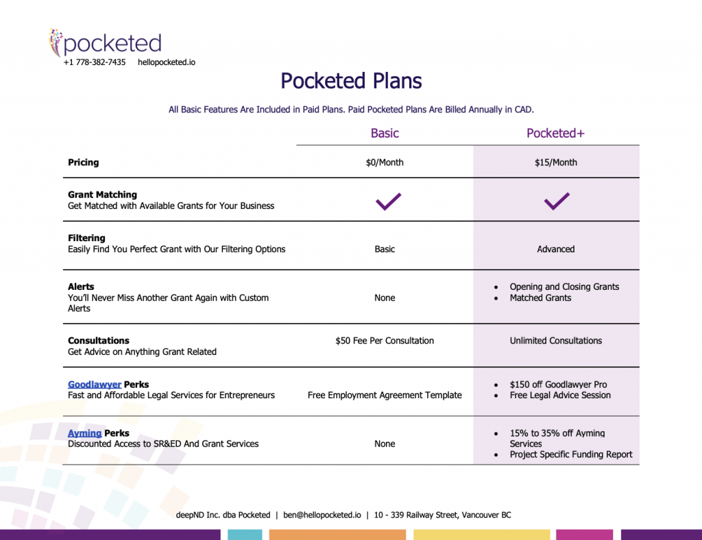Click the Pocketed Plans title

click(x=351, y=81)
